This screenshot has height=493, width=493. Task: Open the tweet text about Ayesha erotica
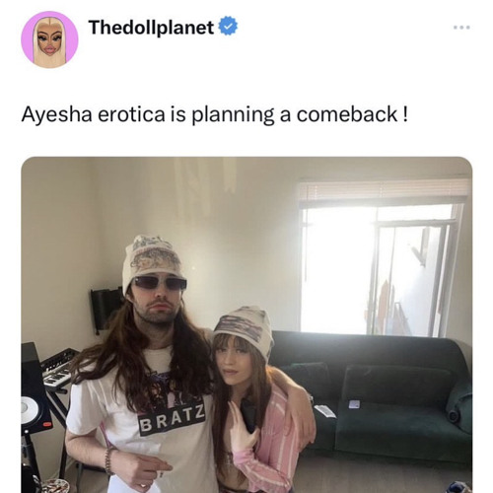pyautogui.click(x=215, y=114)
